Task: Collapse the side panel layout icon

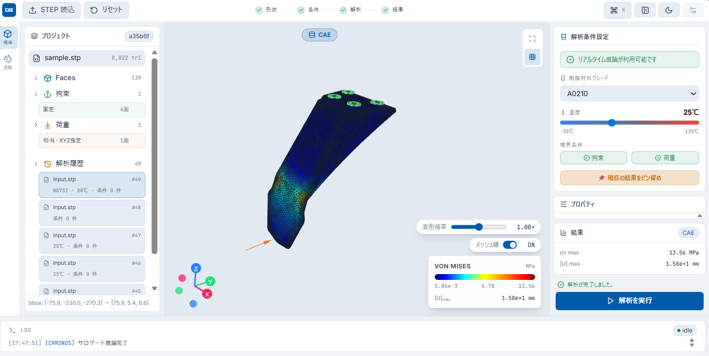Action: (x=645, y=10)
